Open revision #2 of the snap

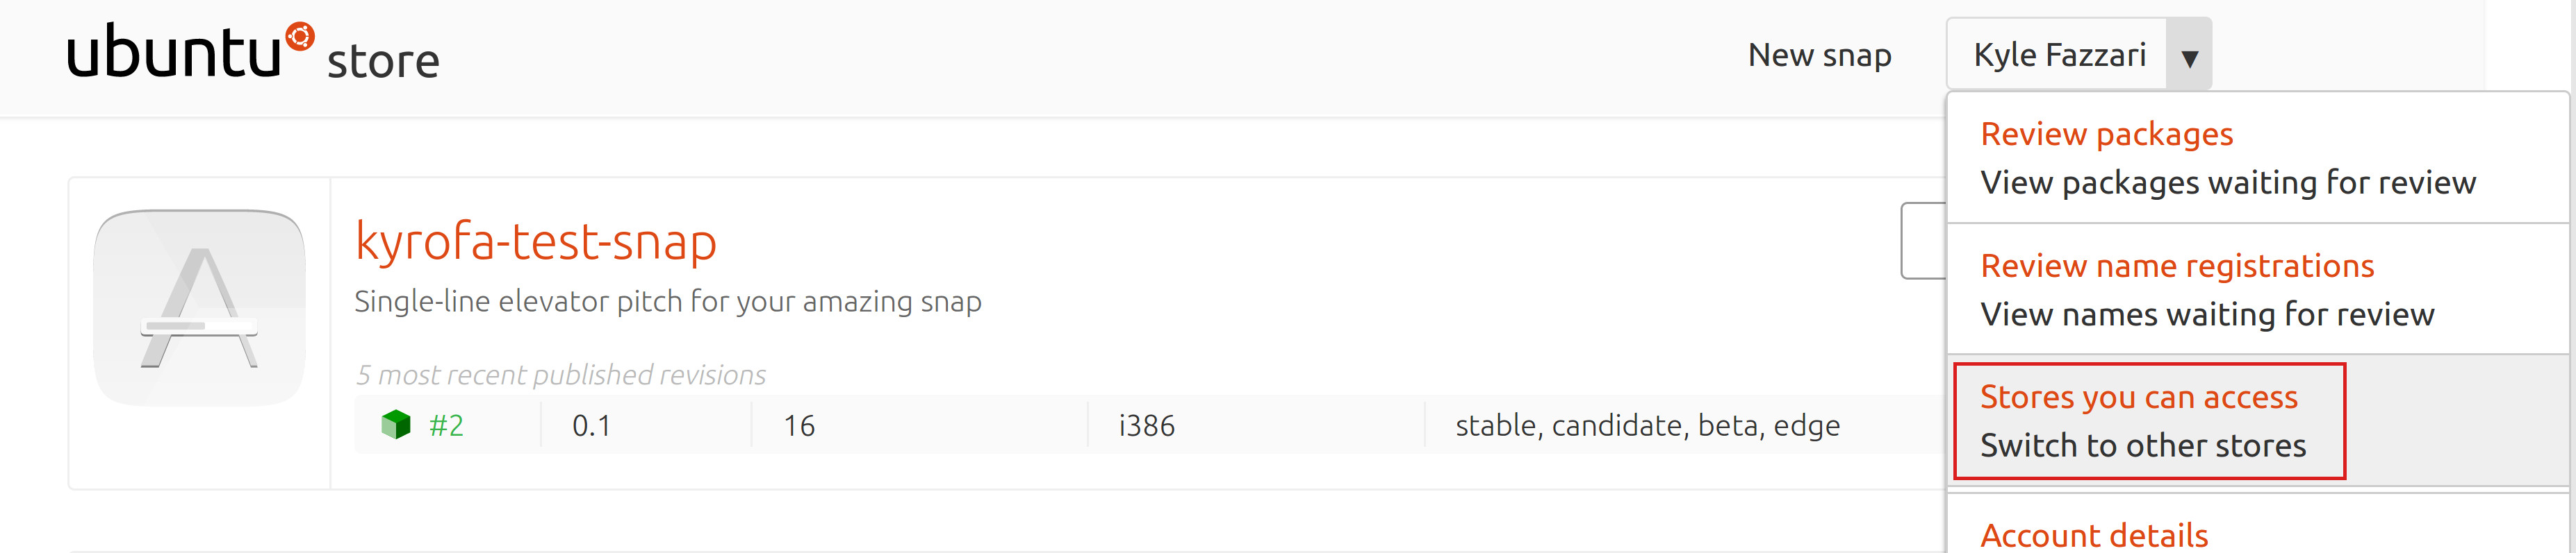tap(446, 426)
